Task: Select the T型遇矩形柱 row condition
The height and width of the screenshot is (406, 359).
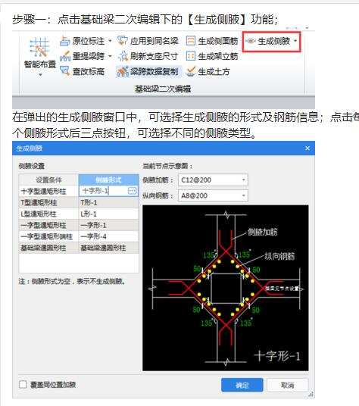Action: 48,202
